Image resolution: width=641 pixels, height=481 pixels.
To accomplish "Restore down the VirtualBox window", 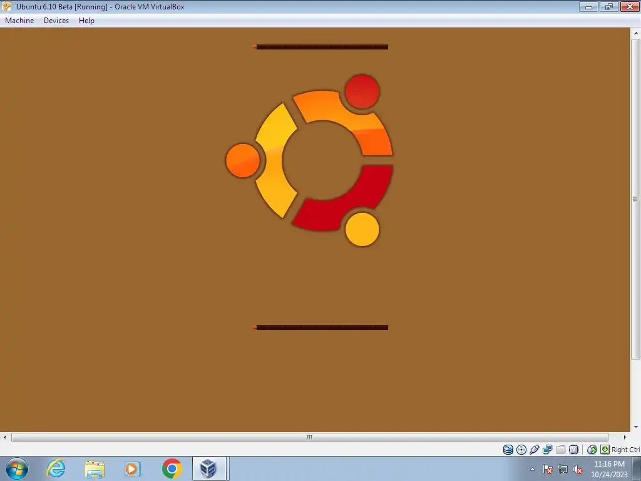I will pyautogui.click(x=609, y=6).
